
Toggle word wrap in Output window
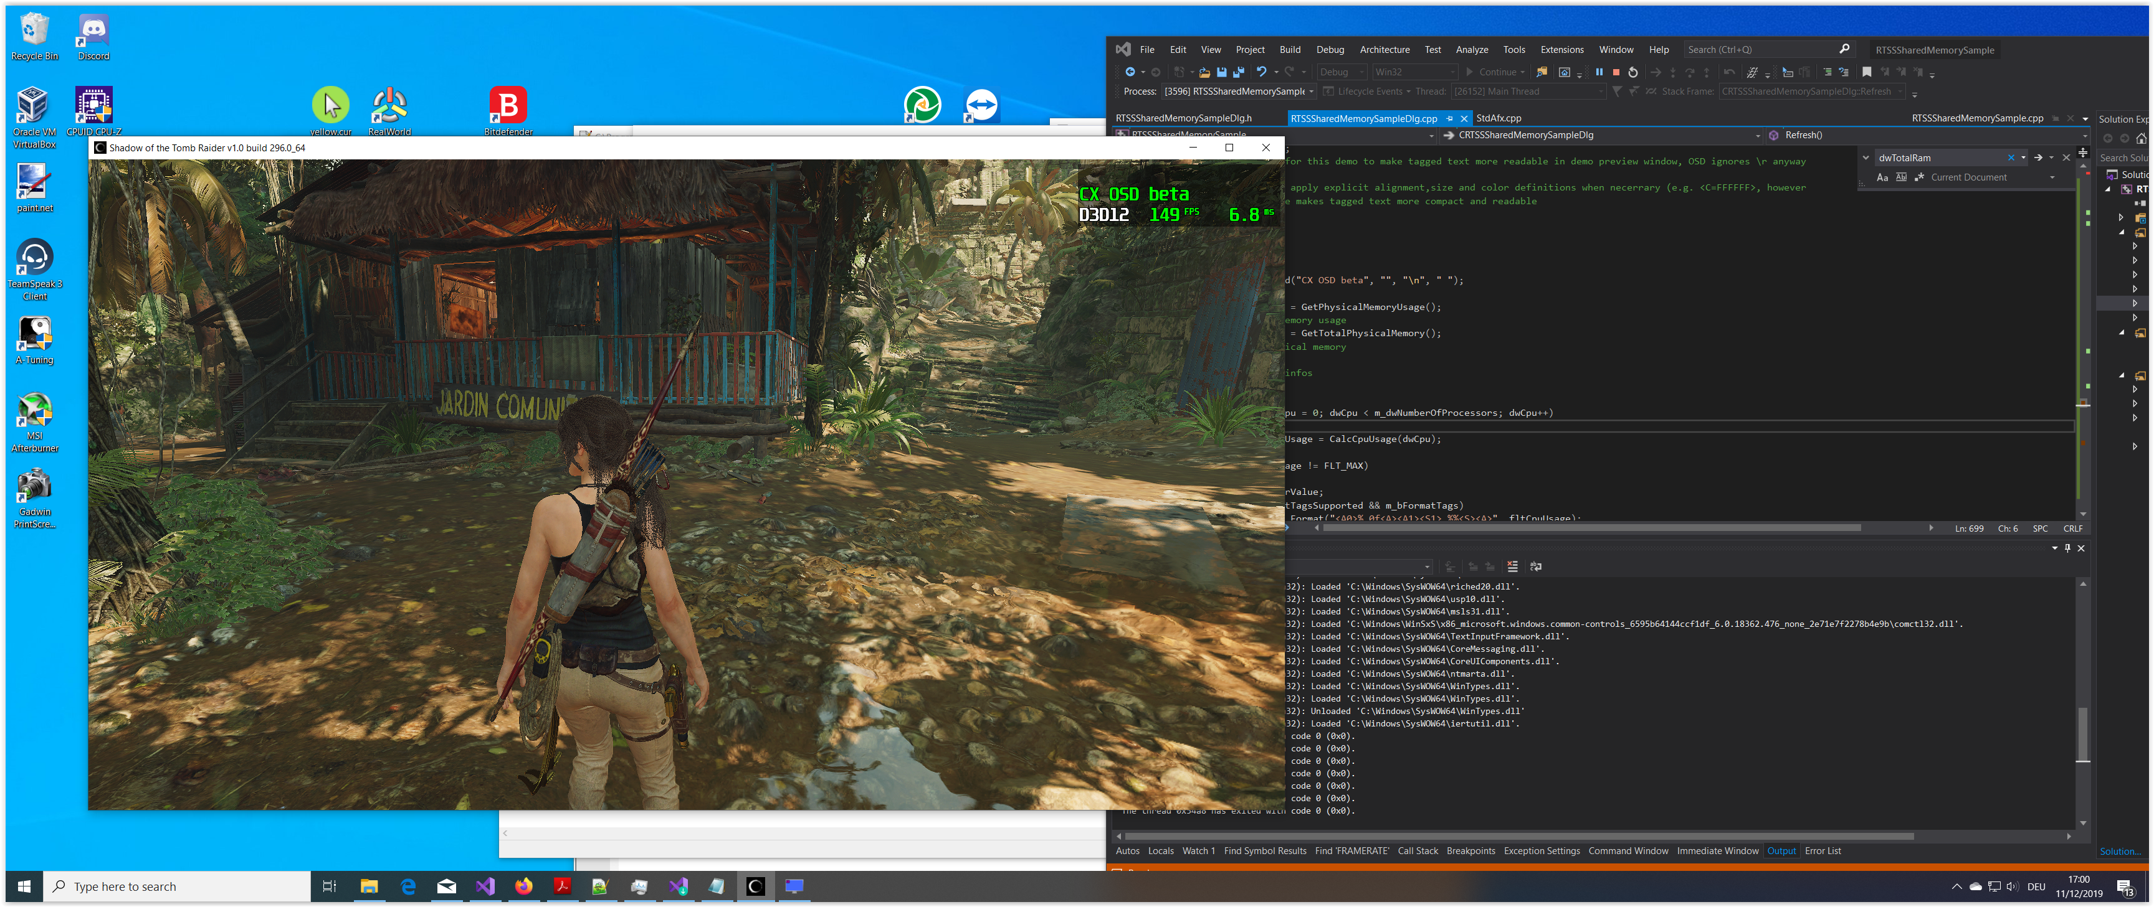click(1535, 566)
